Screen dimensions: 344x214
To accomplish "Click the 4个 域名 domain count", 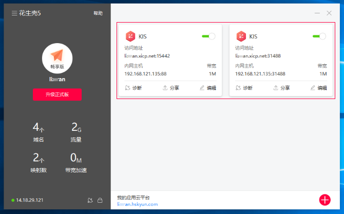I will 39,132.
